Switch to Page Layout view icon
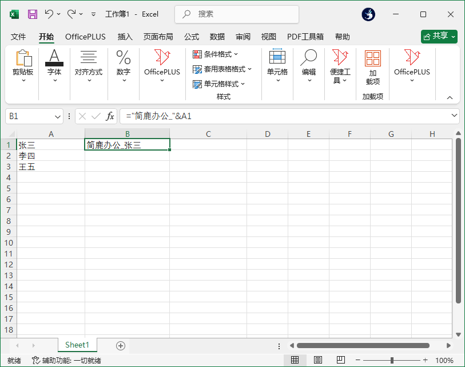This screenshot has height=367, width=465. (x=317, y=360)
